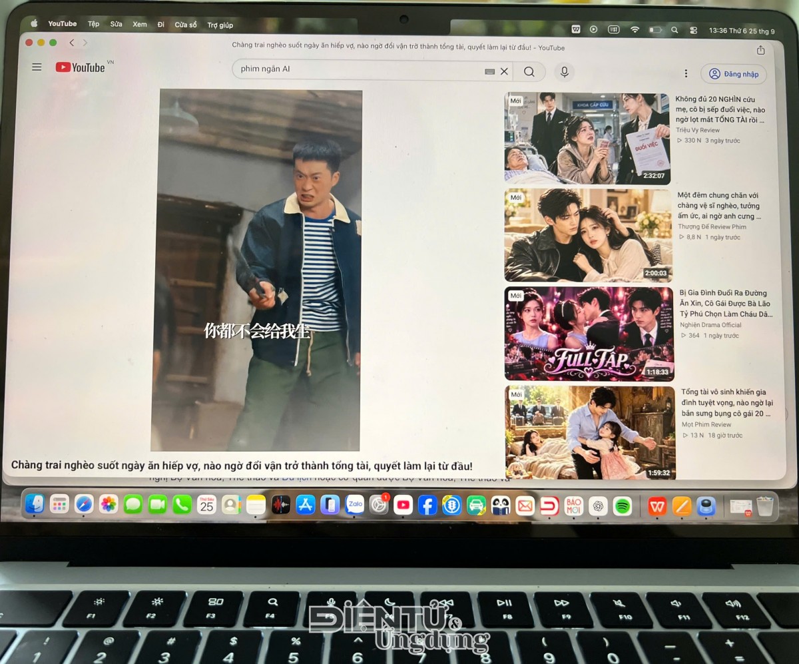Viewport: 799px width, 664px height.
Task: Open System Settings with badge in the Dock
Action: (379, 505)
